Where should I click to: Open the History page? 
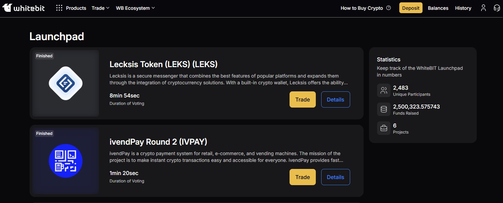click(x=463, y=8)
